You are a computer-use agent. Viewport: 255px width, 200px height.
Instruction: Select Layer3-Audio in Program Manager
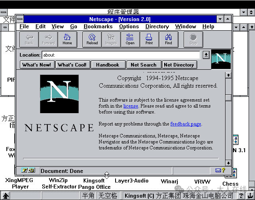point(131,180)
